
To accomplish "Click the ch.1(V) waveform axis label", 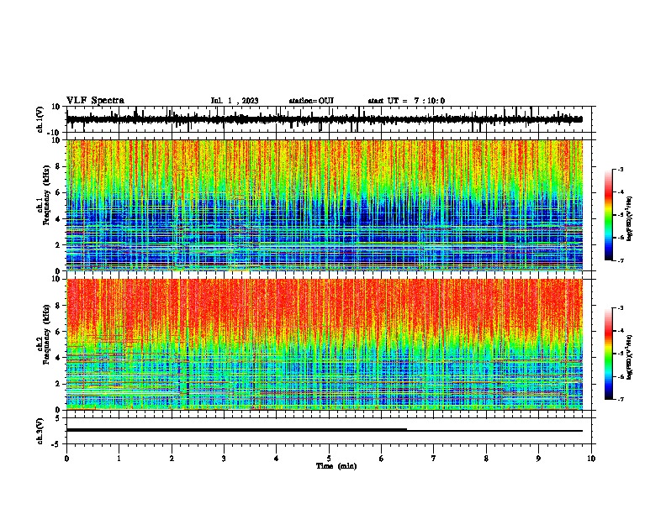I will pos(40,119).
